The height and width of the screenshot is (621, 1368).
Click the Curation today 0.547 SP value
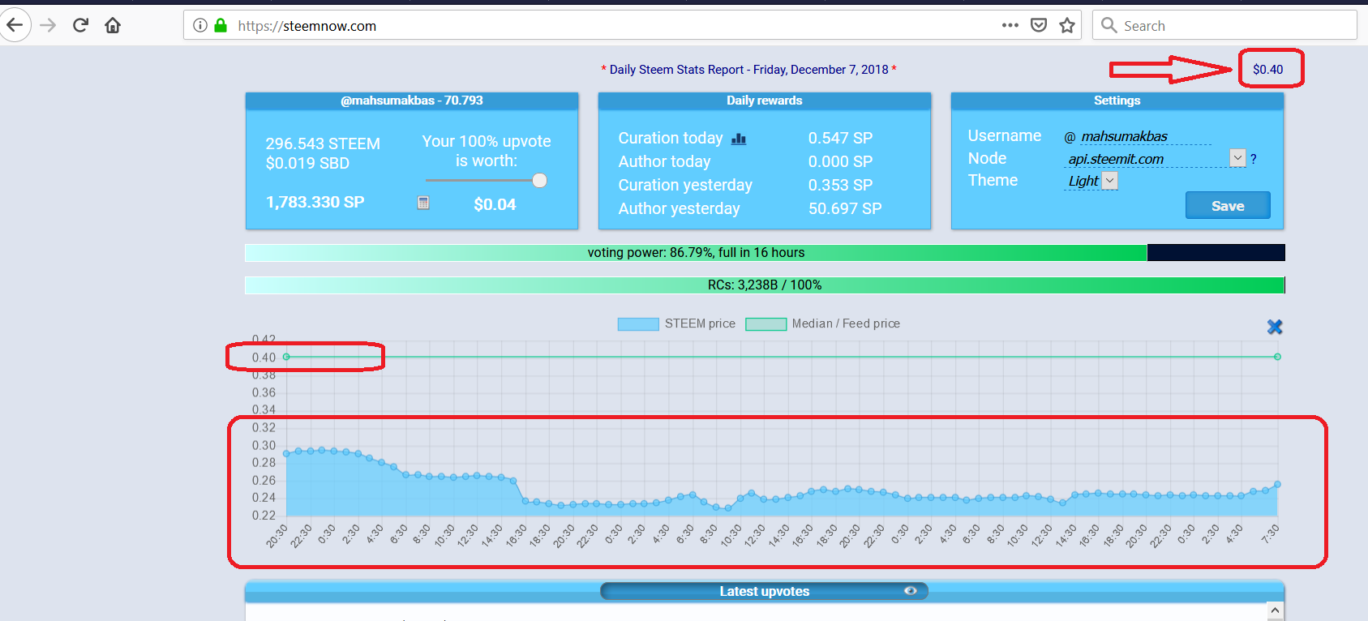tap(840, 139)
